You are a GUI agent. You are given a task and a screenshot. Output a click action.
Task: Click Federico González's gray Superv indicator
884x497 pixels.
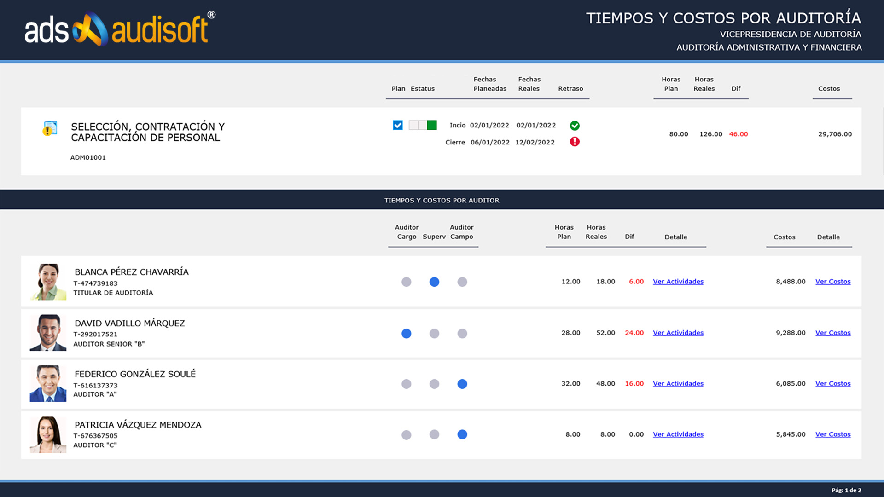(434, 384)
